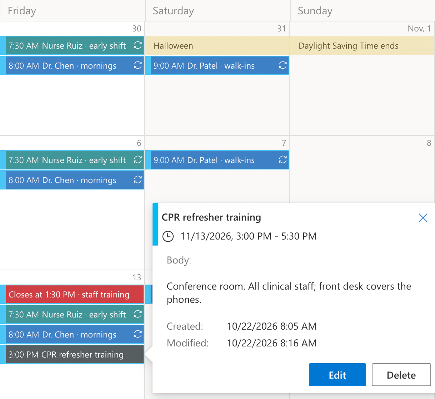The width and height of the screenshot is (435, 399).
Task: Click the clock icon in the event popup
Action: click(x=168, y=236)
